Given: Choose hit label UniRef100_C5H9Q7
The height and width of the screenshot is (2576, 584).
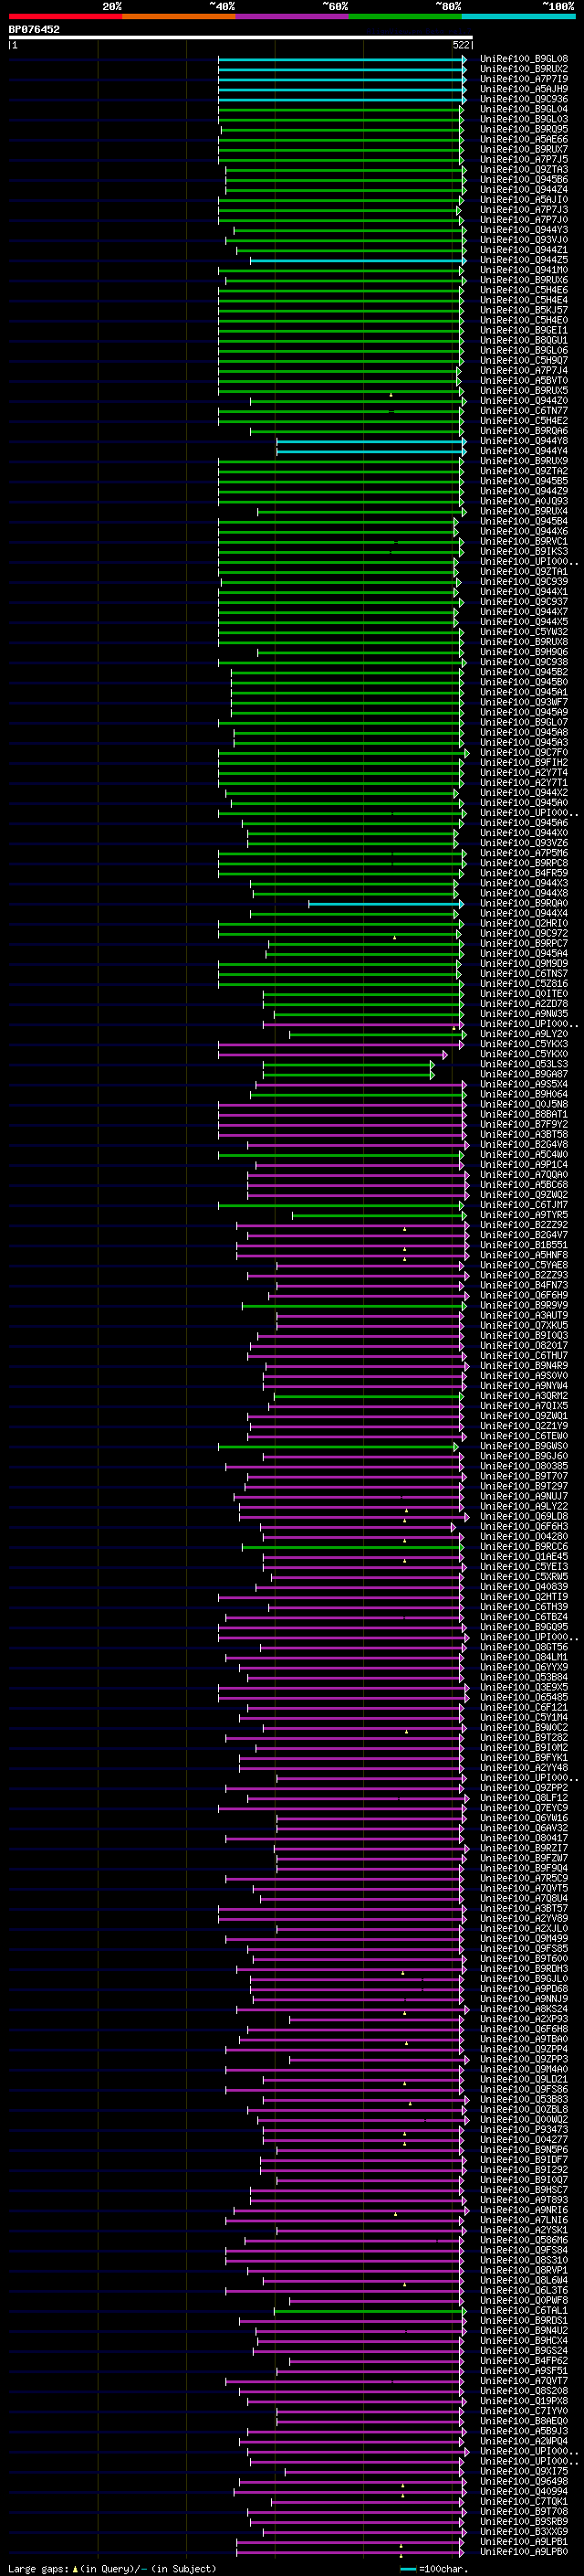Looking at the screenshot, I should [523, 361].
